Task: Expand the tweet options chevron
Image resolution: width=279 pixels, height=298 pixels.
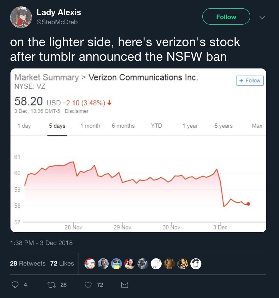Action: pyautogui.click(x=262, y=17)
